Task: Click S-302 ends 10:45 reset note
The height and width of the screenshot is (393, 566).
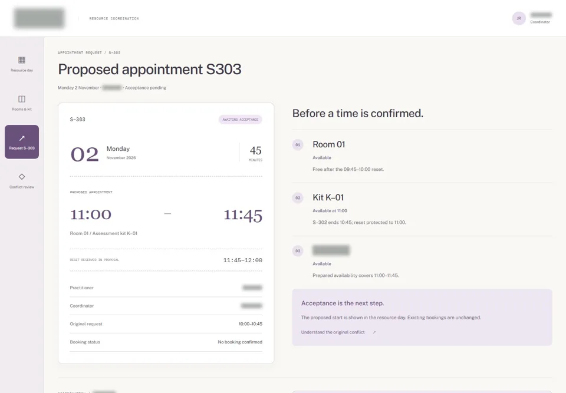Action: pyautogui.click(x=359, y=222)
